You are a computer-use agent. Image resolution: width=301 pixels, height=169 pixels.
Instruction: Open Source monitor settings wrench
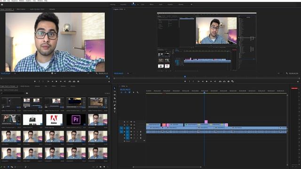(x=96, y=73)
